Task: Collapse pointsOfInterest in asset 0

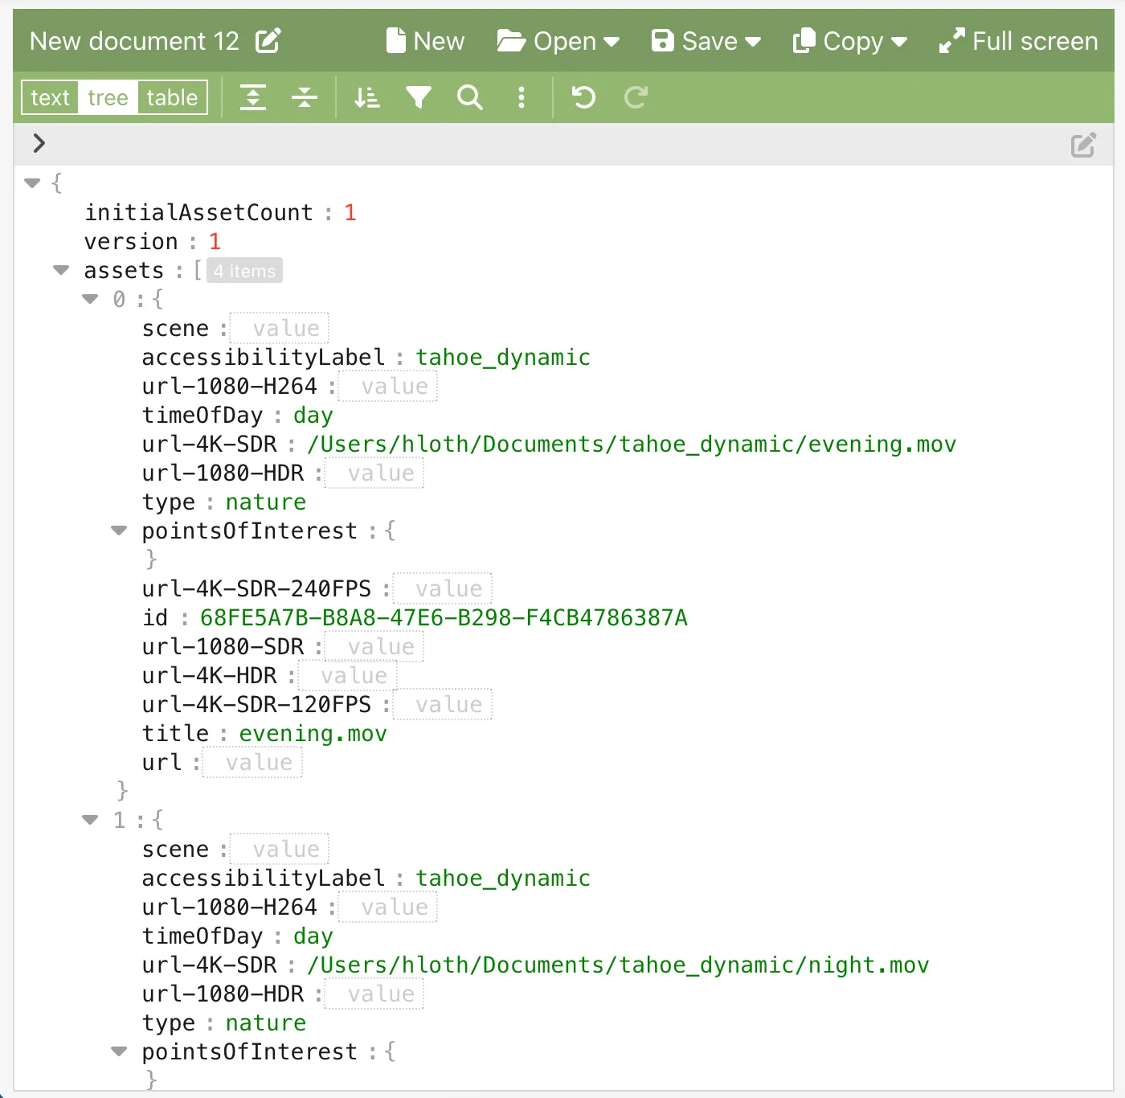Action: tap(119, 531)
